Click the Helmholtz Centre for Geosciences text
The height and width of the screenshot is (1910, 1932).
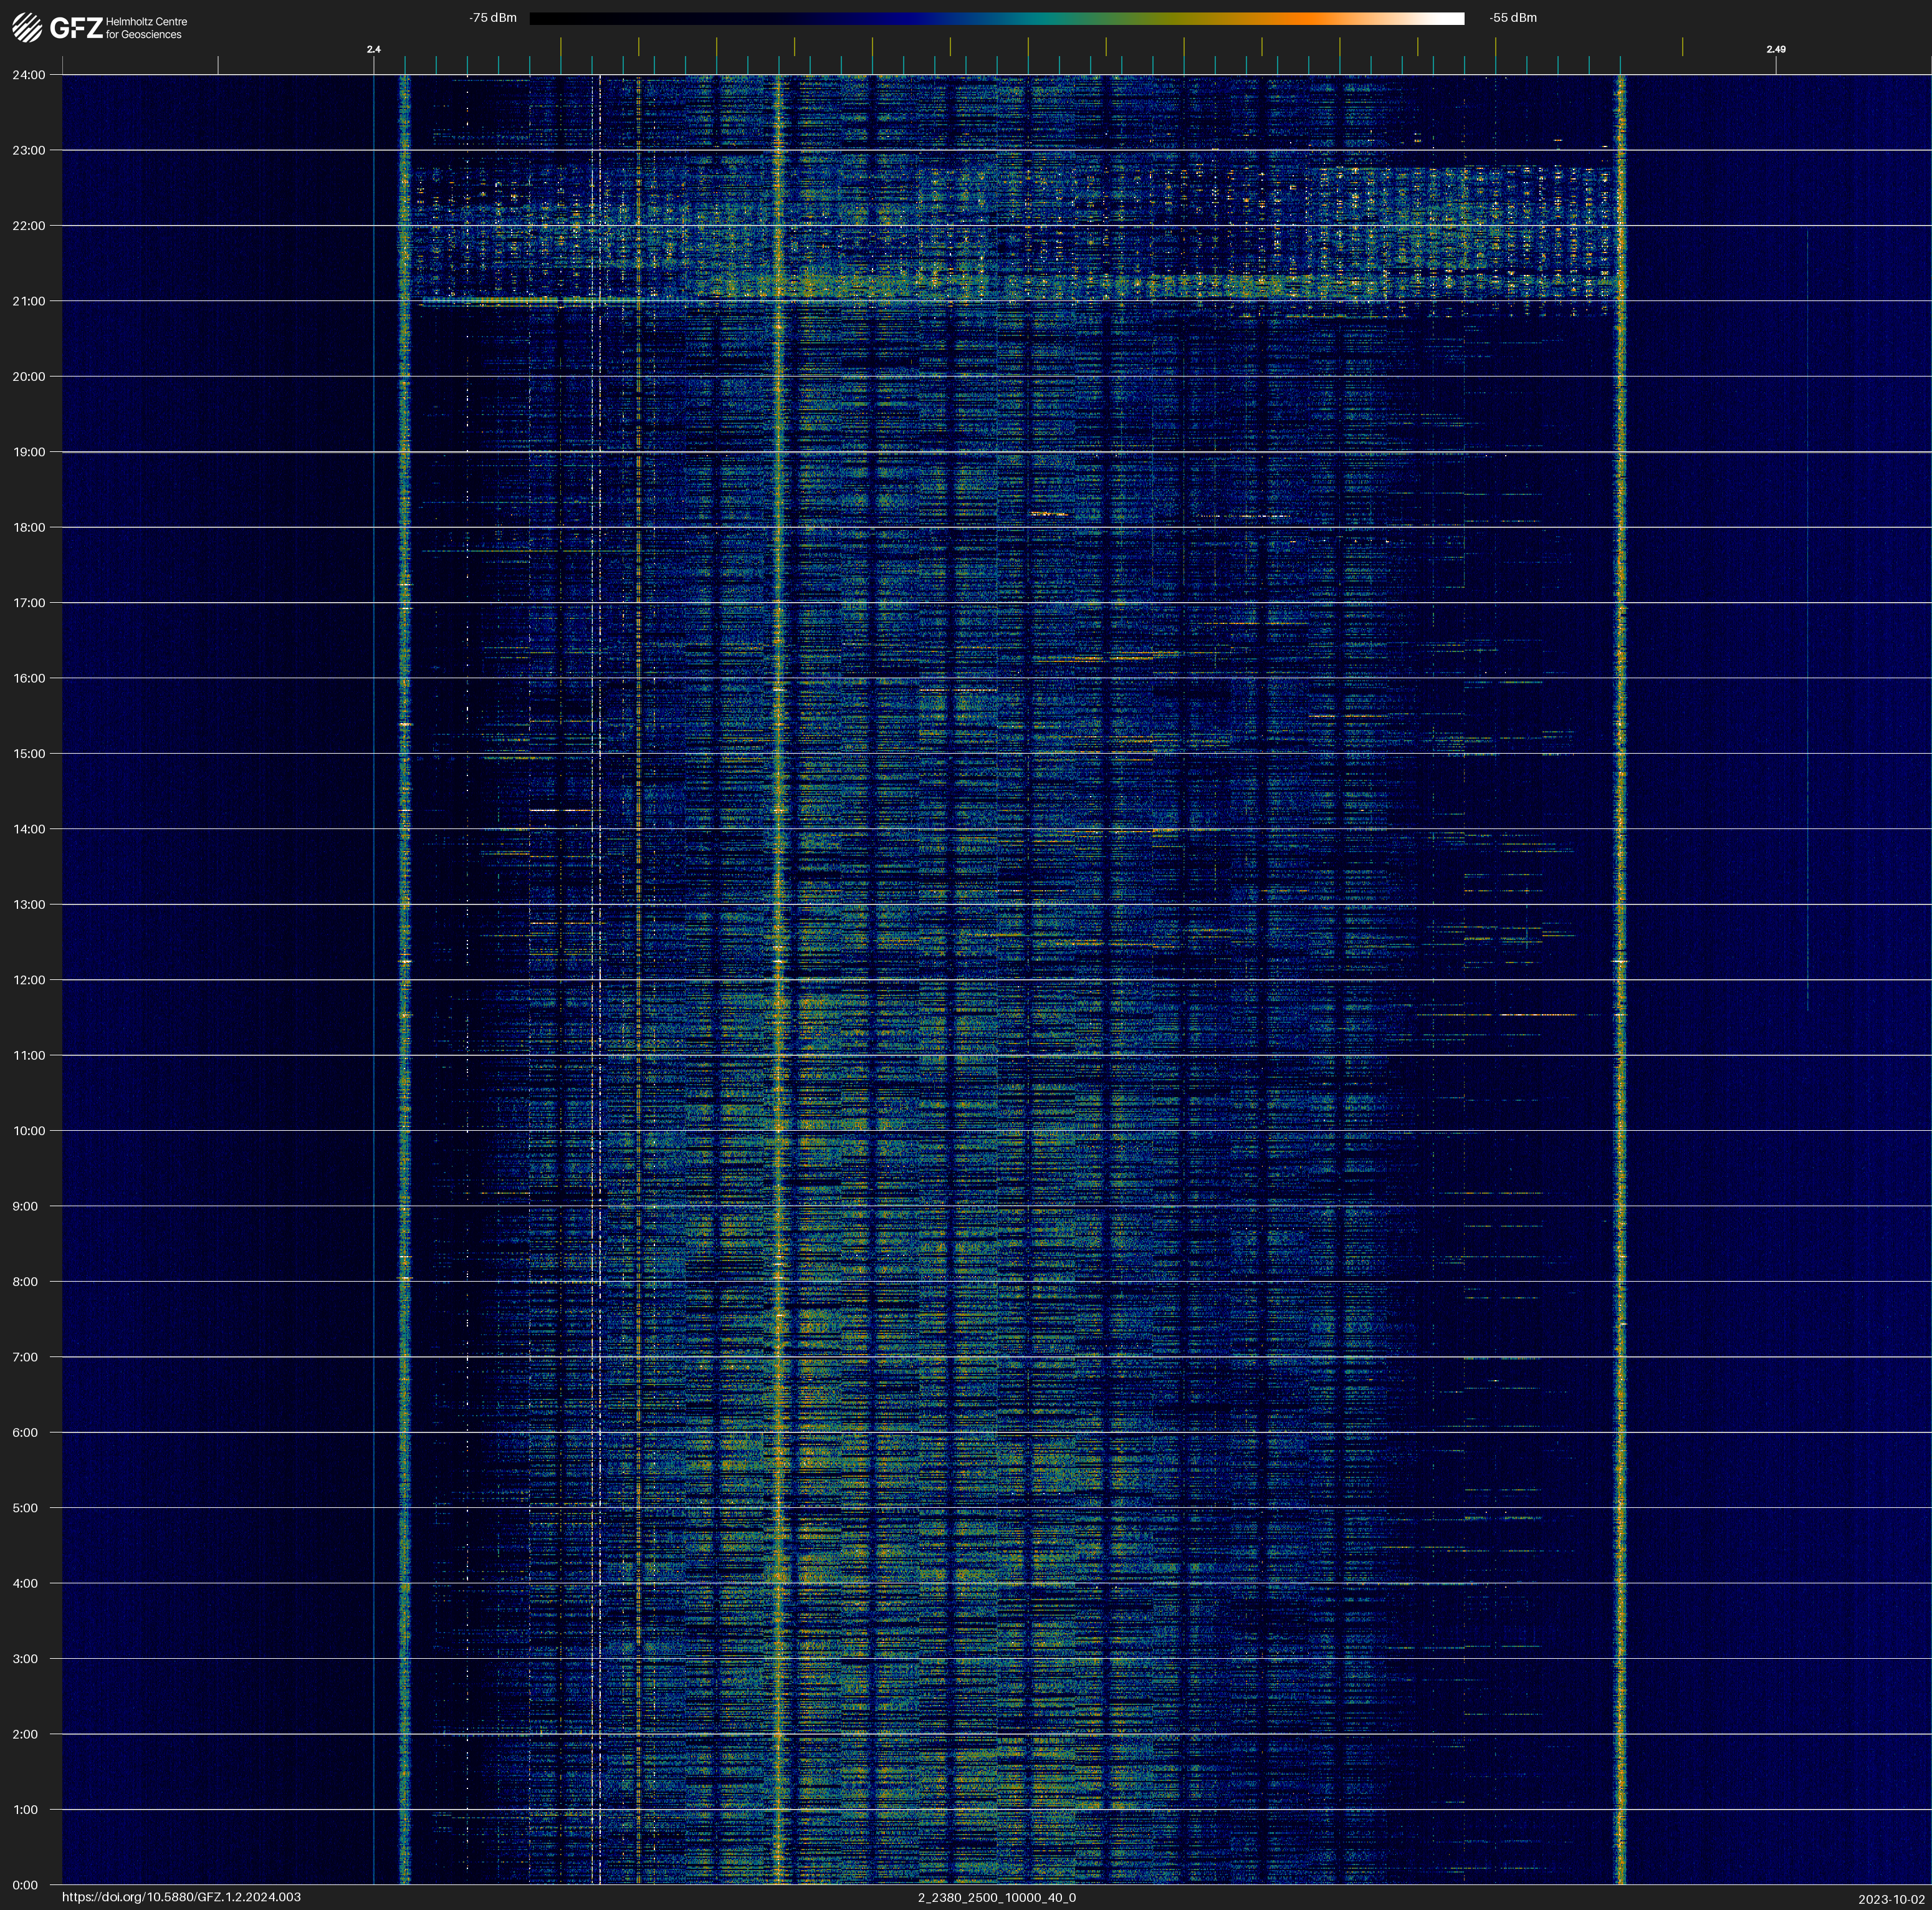click(146, 28)
